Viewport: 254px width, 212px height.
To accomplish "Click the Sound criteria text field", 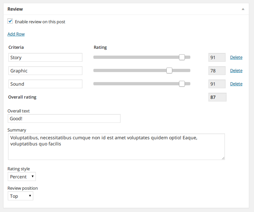I will (x=45, y=84).
